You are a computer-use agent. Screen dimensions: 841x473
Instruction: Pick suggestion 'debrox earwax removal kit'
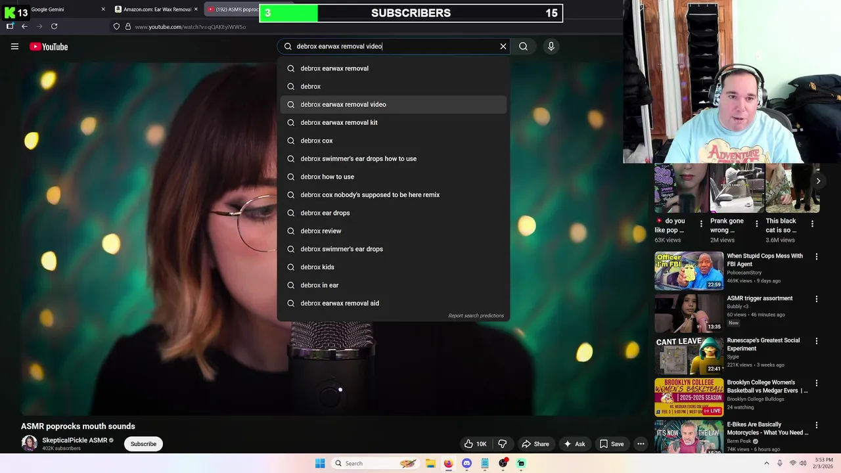pyautogui.click(x=393, y=122)
